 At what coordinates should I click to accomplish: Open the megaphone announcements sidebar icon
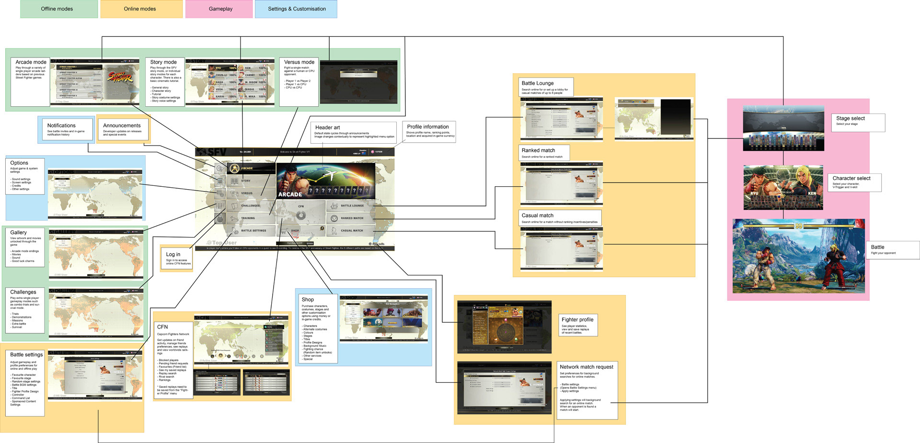(x=220, y=169)
